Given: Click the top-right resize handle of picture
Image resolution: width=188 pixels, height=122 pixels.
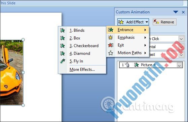Looking at the screenshot, I should pos(23,40).
